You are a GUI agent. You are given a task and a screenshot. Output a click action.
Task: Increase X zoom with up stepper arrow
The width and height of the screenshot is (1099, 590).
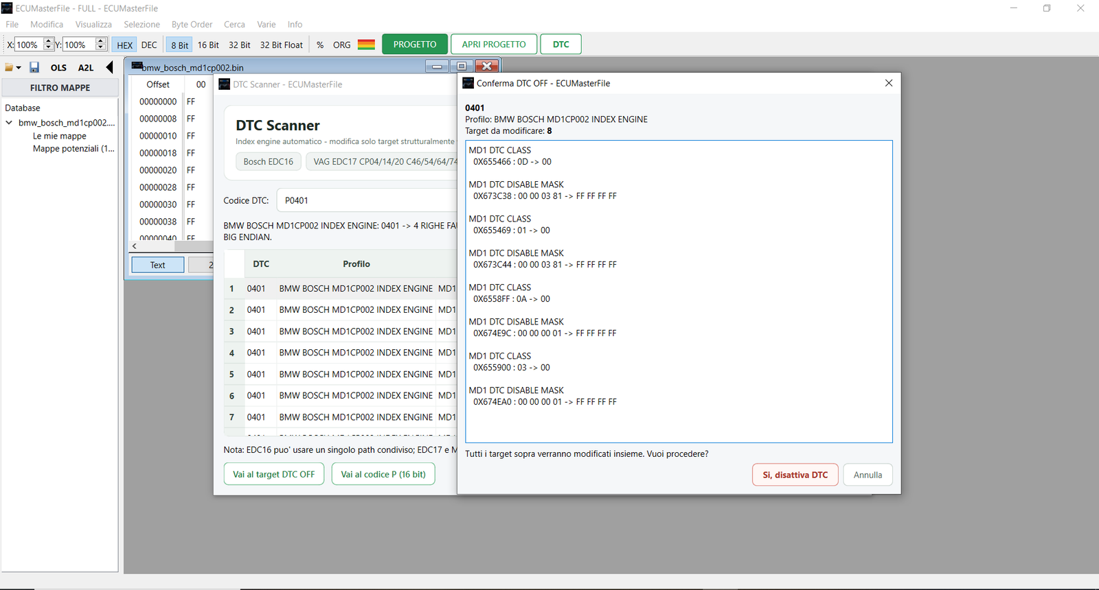[48, 41]
